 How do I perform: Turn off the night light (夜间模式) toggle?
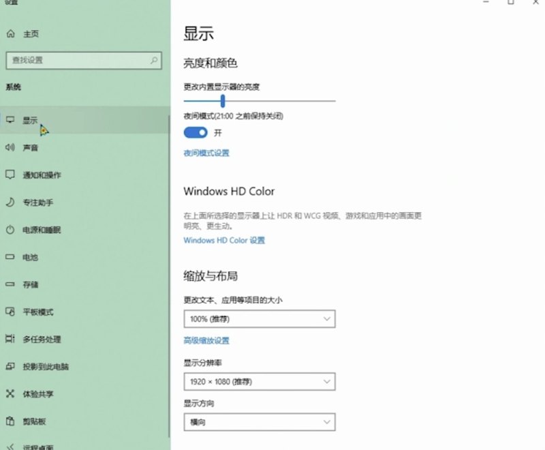[196, 132]
